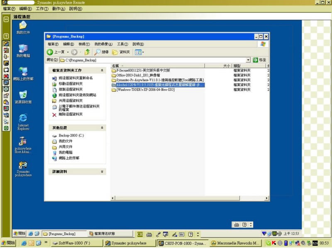Select highlighted Alcohol-120%-V1.9.5.3105 folder
Viewport: 332px width, 249px height.
tap(158, 85)
